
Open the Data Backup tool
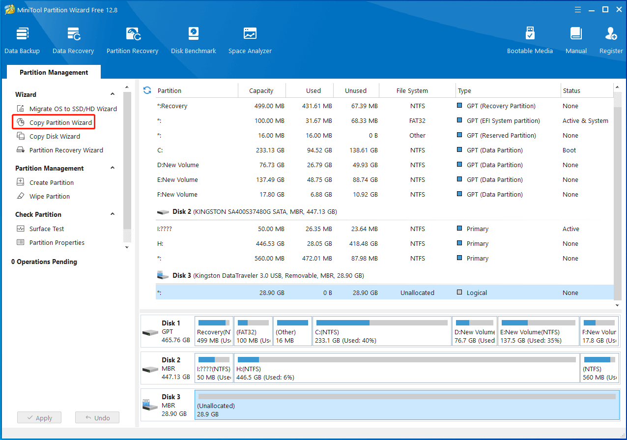pos(22,40)
